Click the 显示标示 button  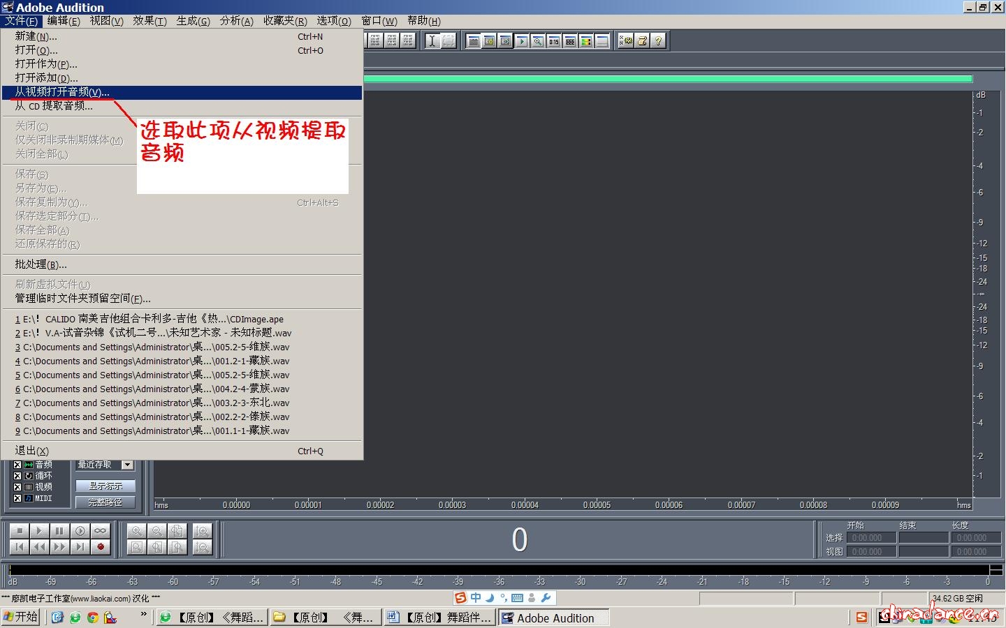point(105,486)
